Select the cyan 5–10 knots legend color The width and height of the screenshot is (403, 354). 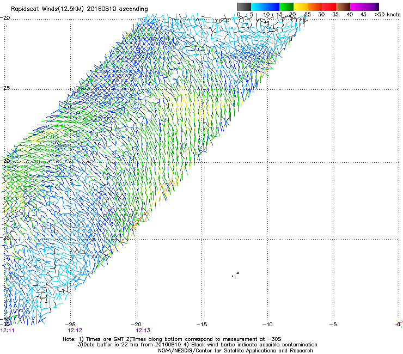pos(258,7)
